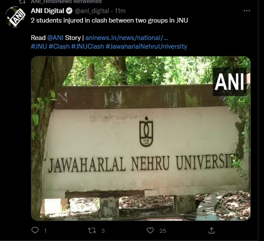Click ANI_HindiNews Retweeted label
Viewport: 264px width, 241px height.
(x=67, y=2)
